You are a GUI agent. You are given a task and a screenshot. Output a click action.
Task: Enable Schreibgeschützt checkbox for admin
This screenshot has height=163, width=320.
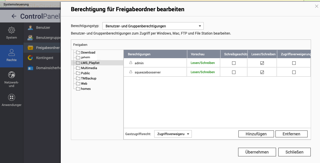234,63
